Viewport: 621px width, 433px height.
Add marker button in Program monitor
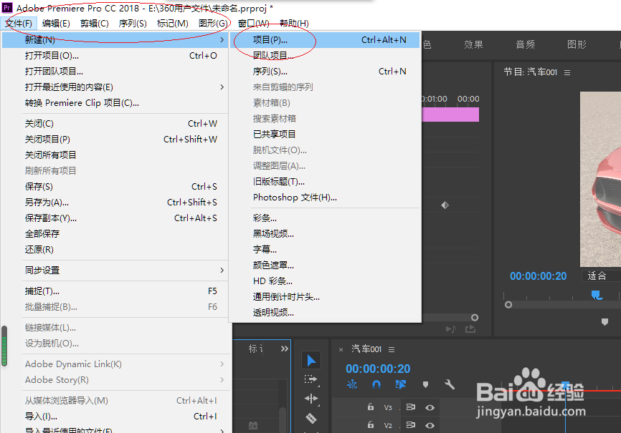tap(605, 322)
